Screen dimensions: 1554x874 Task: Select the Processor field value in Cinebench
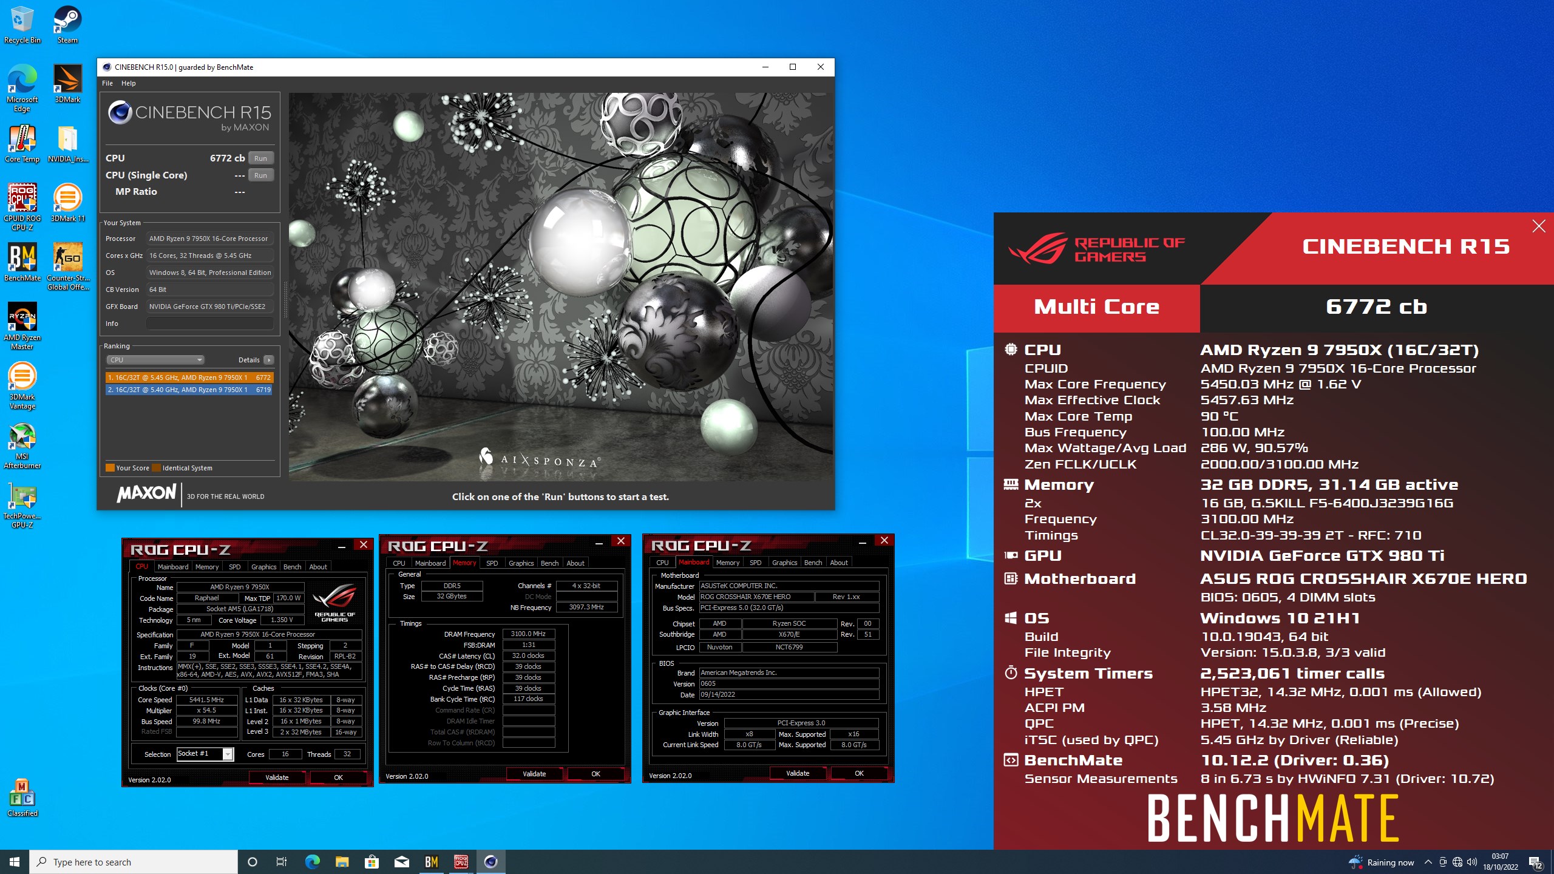pos(209,239)
